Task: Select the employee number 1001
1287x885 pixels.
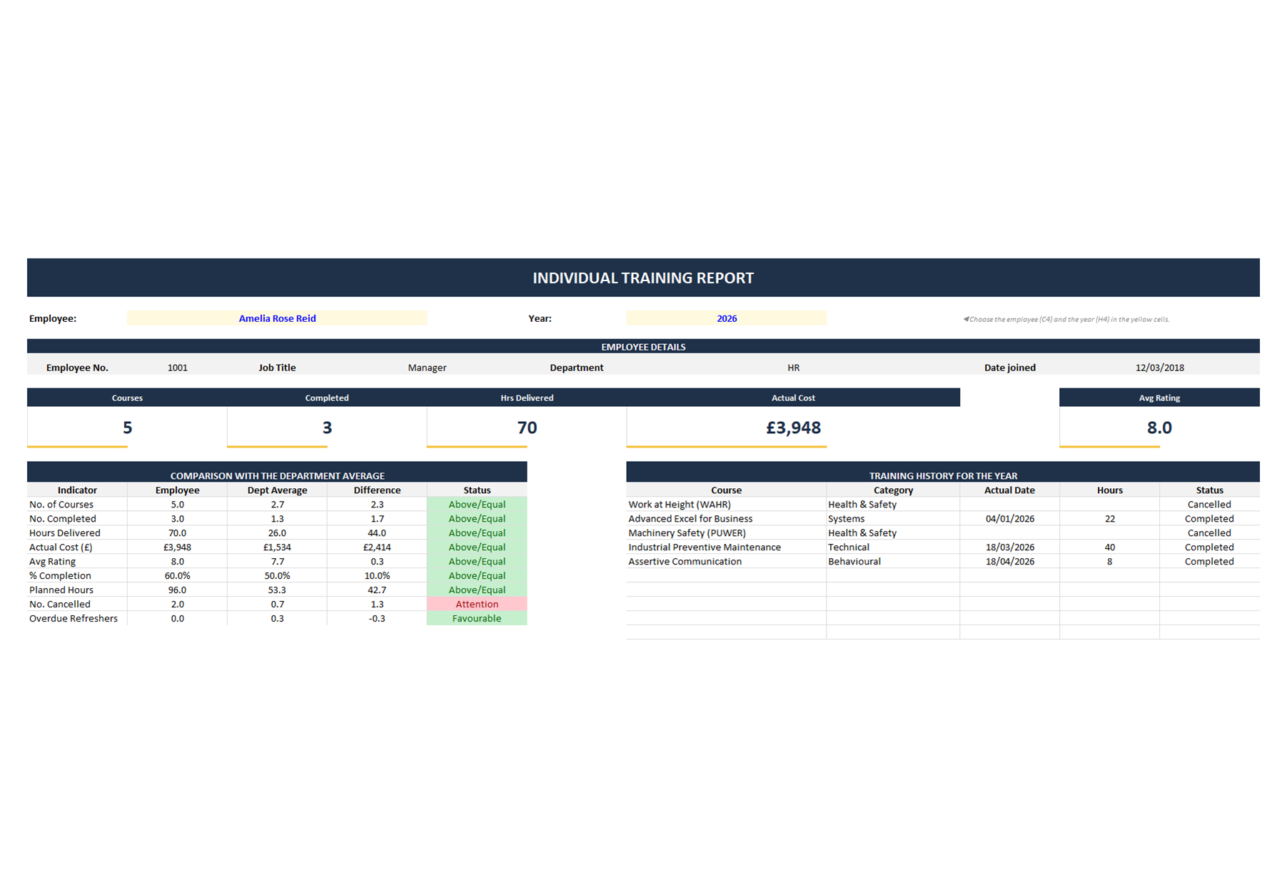Action: pos(178,368)
